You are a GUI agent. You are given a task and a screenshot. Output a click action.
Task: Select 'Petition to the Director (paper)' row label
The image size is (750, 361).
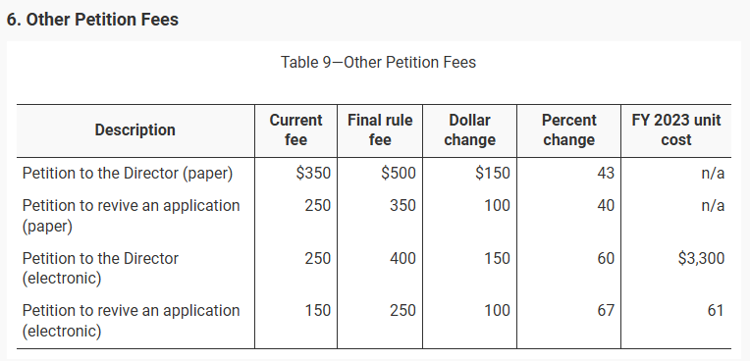[128, 173]
